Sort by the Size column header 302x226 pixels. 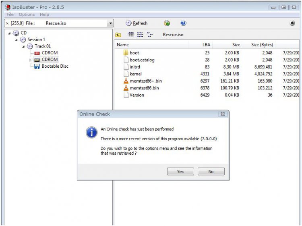(227, 45)
